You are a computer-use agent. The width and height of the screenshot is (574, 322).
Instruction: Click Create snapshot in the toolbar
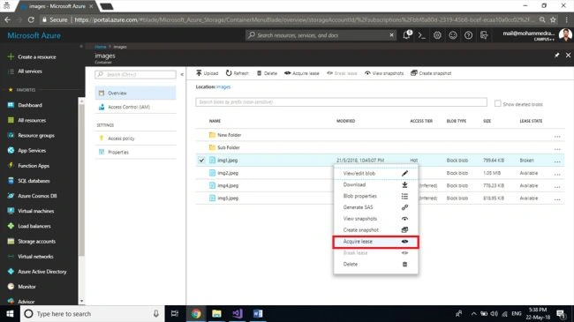coord(431,73)
